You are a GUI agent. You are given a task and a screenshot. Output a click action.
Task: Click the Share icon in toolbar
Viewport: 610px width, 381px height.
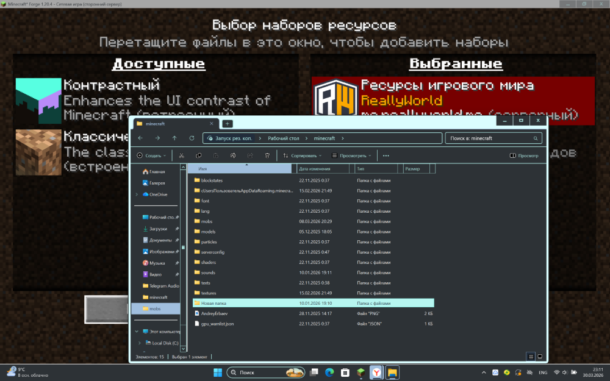(250, 155)
